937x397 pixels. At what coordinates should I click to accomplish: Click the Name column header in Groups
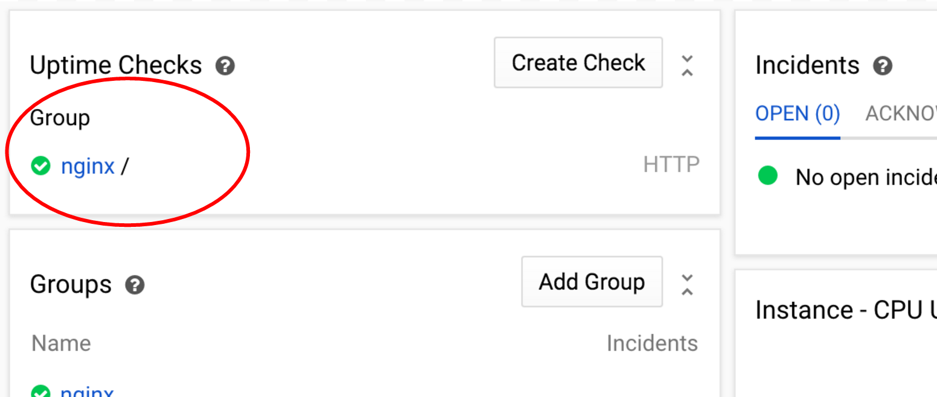click(61, 343)
